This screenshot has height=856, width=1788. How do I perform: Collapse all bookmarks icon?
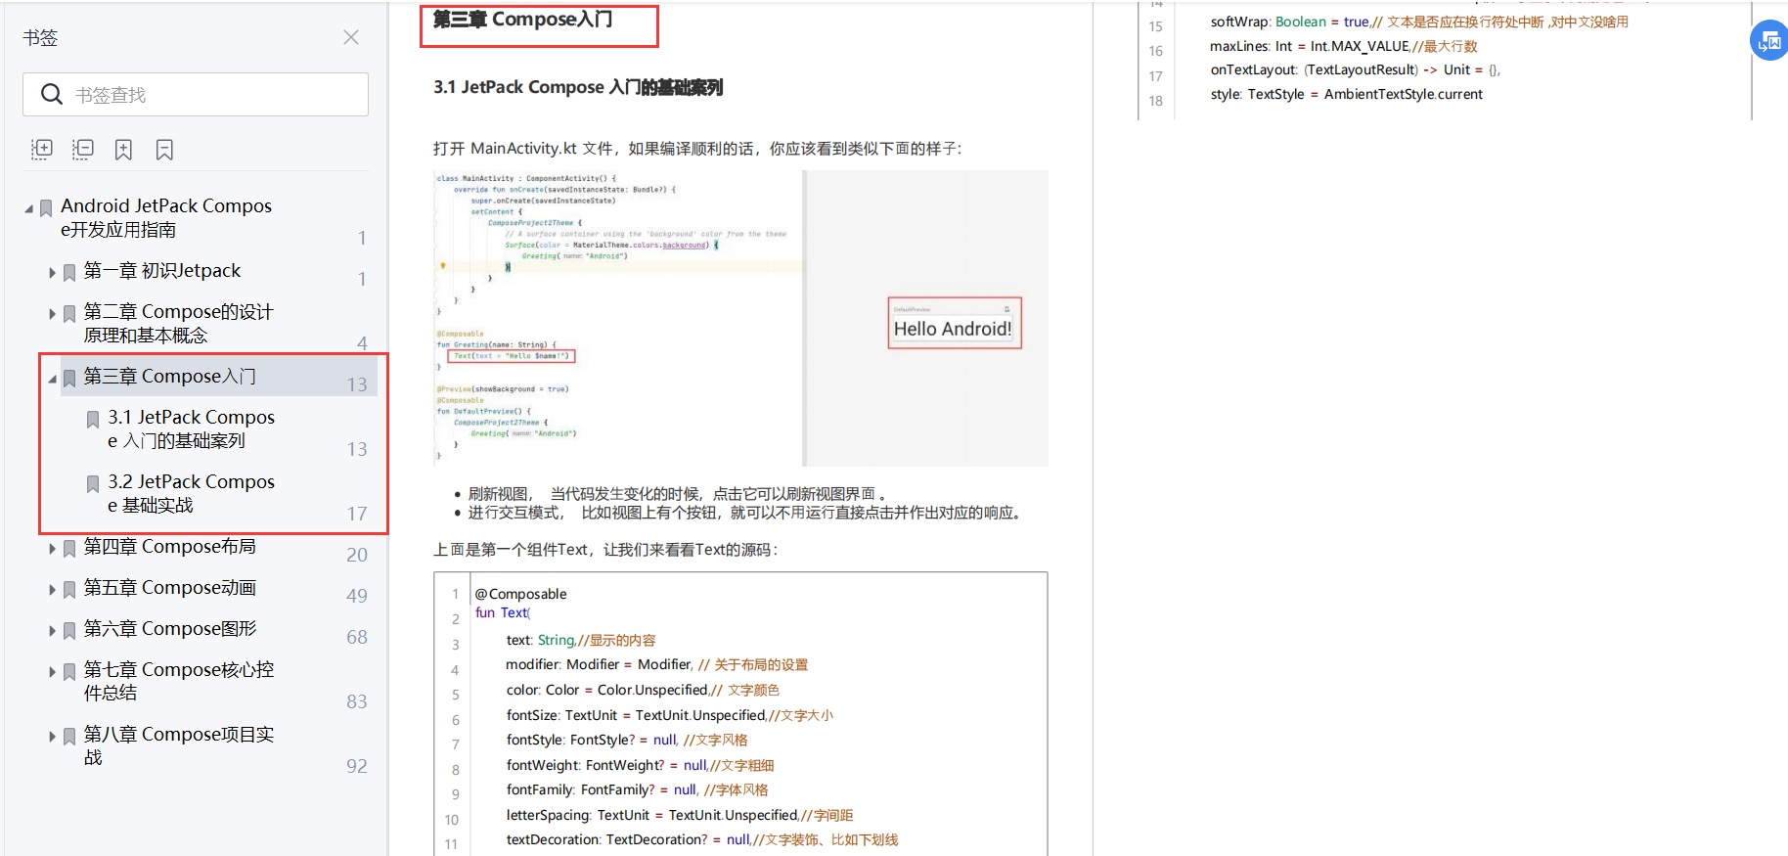pyautogui.click(x=83, y=149)
